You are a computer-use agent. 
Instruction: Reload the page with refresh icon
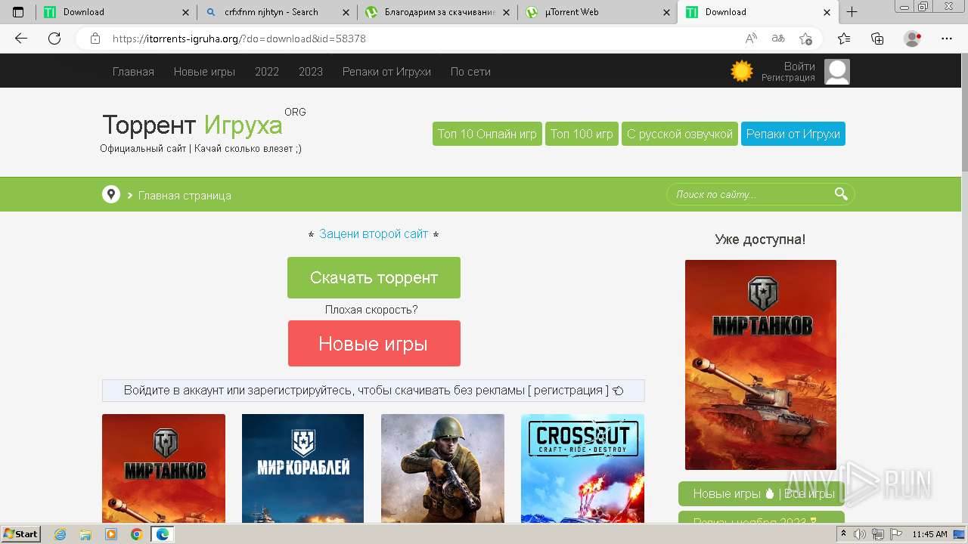pos(54,39)
